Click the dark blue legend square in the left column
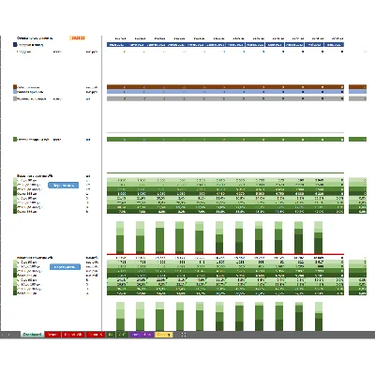 (15, 45)
